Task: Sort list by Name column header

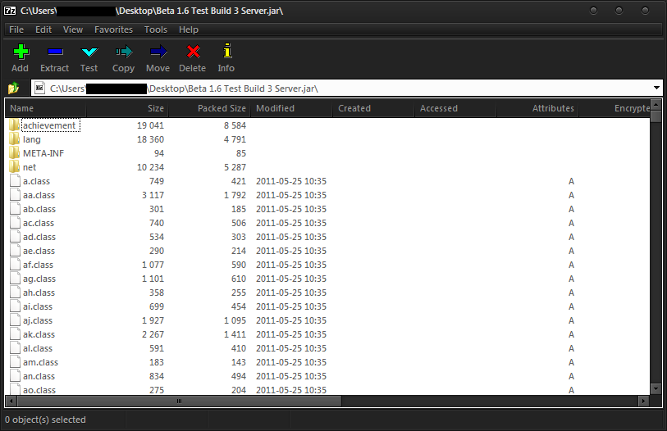Action: 46,108
